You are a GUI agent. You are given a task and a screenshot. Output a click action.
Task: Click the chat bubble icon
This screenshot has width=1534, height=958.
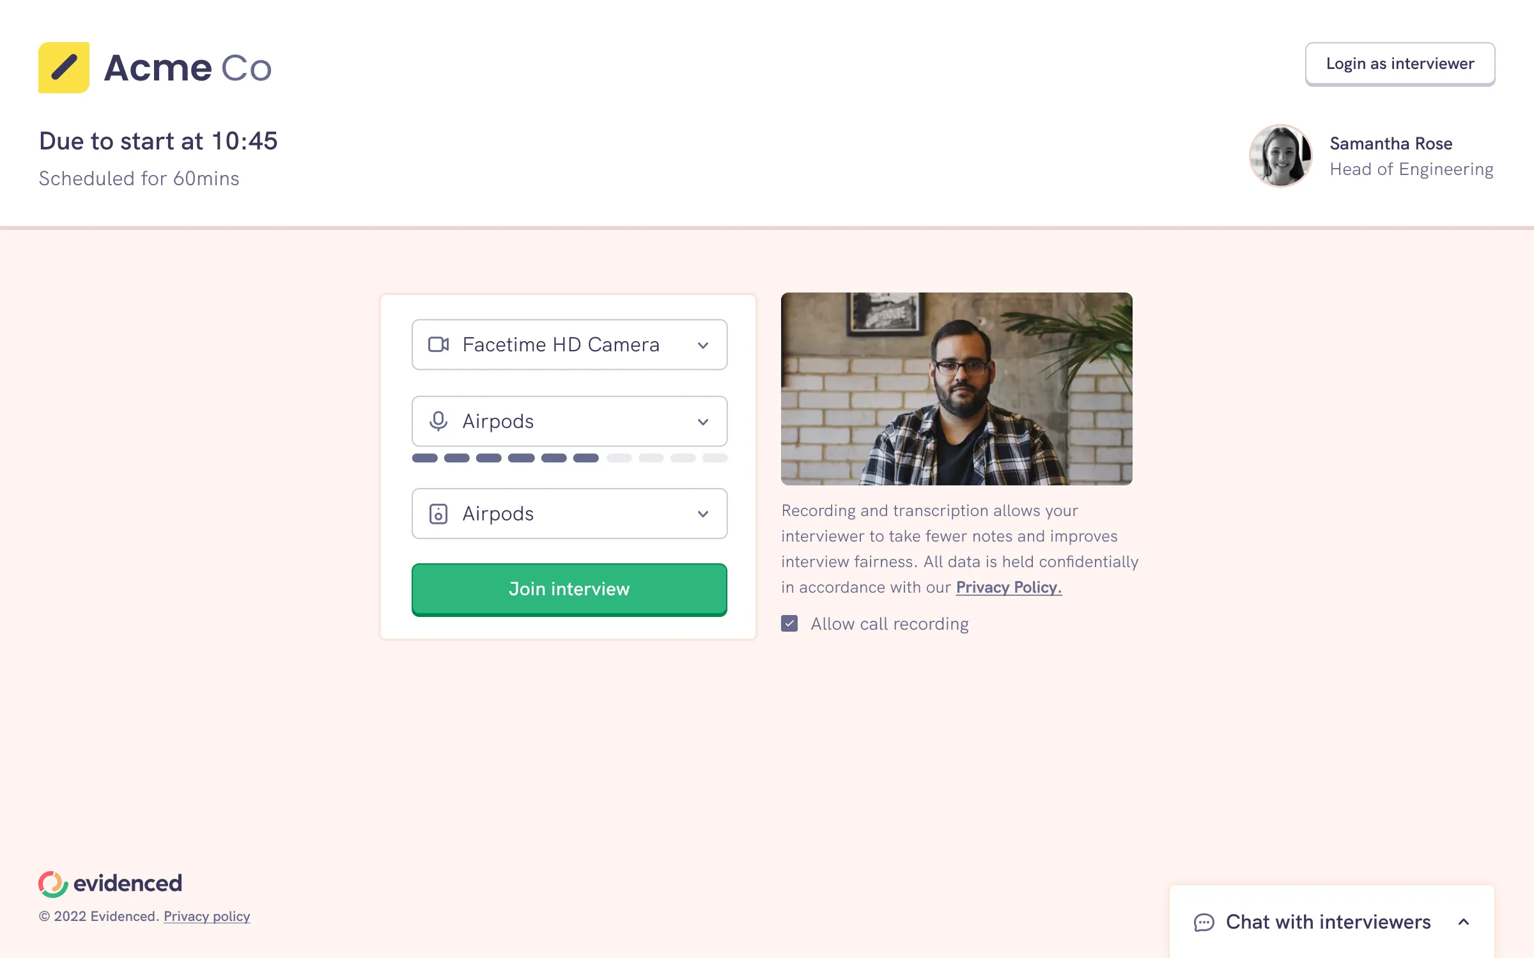coord(1204,922)
